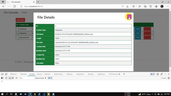171x96 pixels.
Task: View site information lock icon
Action: pyautogui.click(x=21, y=6)
